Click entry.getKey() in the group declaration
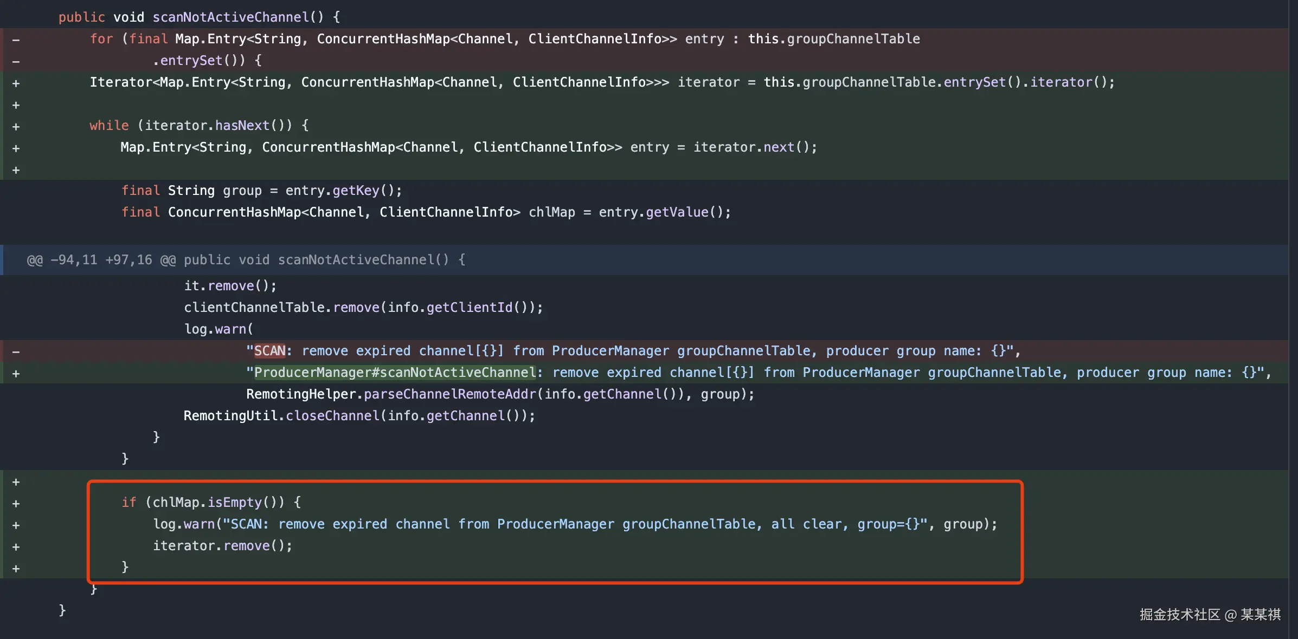This screenshot has width=1298, height=639. 343,191
